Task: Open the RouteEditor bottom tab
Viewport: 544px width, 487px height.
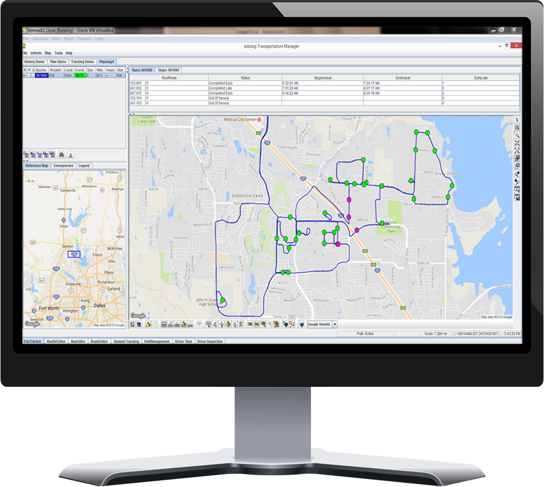Action: [100, 342]
